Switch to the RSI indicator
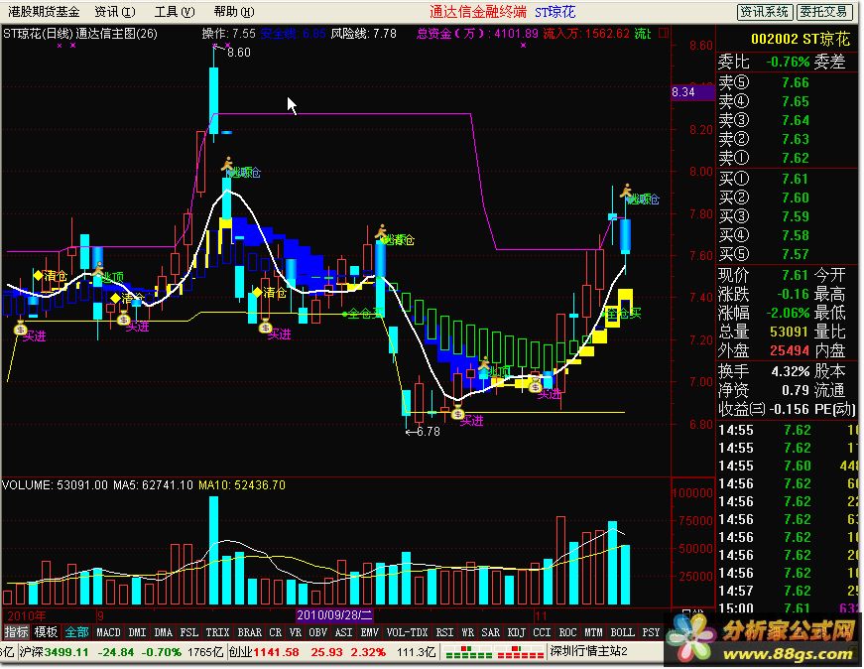Image resolution: width=864 pixels, height=669 pixels. 444,632
